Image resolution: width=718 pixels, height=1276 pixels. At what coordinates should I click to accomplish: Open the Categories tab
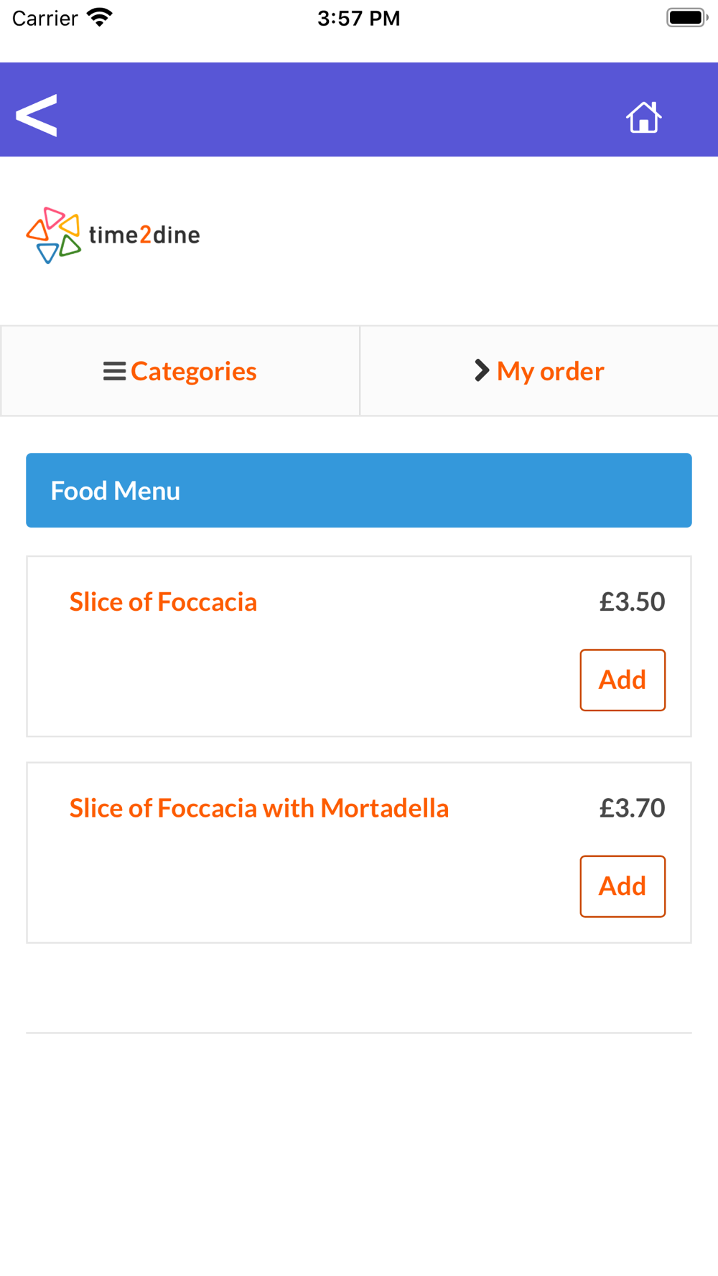coord(180,371)
